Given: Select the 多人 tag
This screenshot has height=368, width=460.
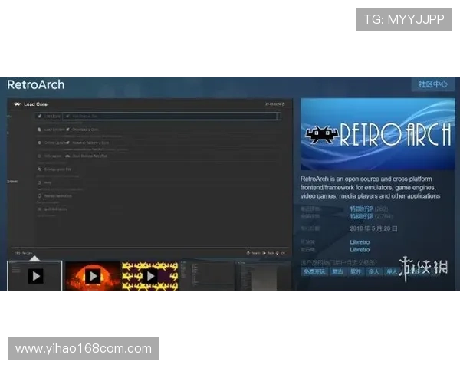Looking at the screenshot, I should (x=374, y=271).
